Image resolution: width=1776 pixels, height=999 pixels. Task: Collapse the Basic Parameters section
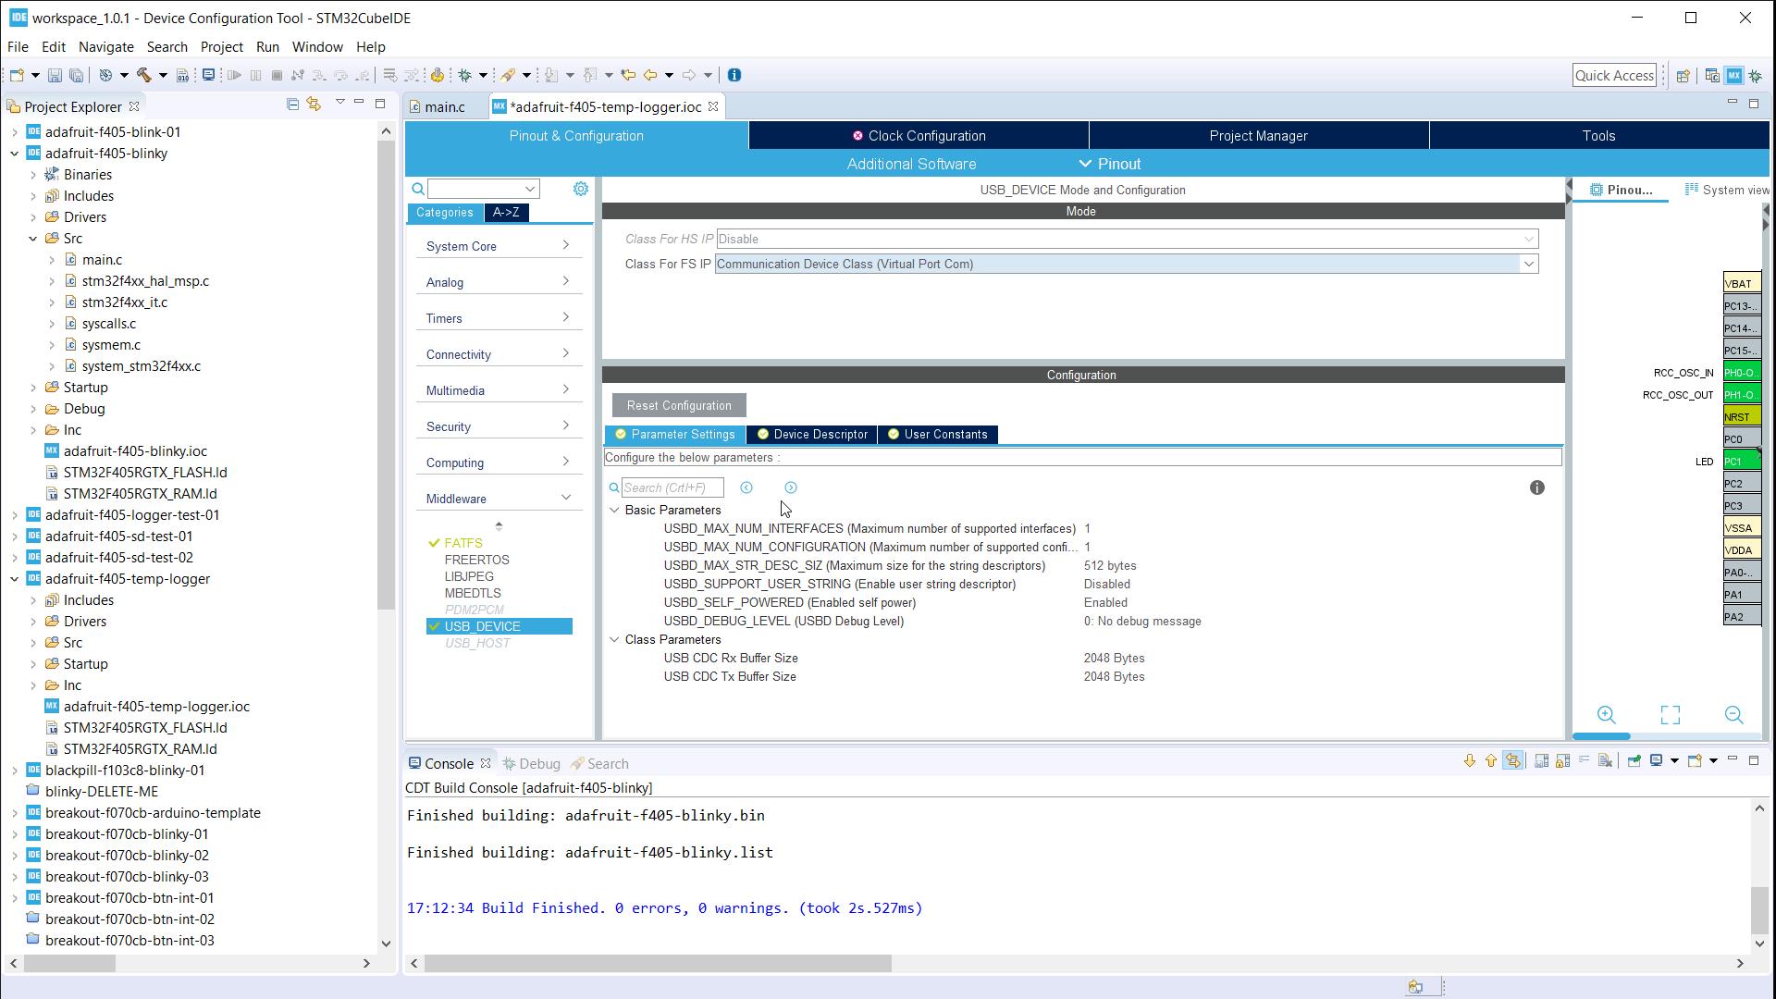(x=614, y=510)
